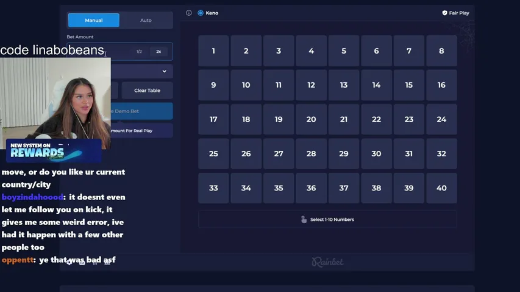The image size is (520, 292).
Task: Click Keno tile 37
Action: pos(344,188)
